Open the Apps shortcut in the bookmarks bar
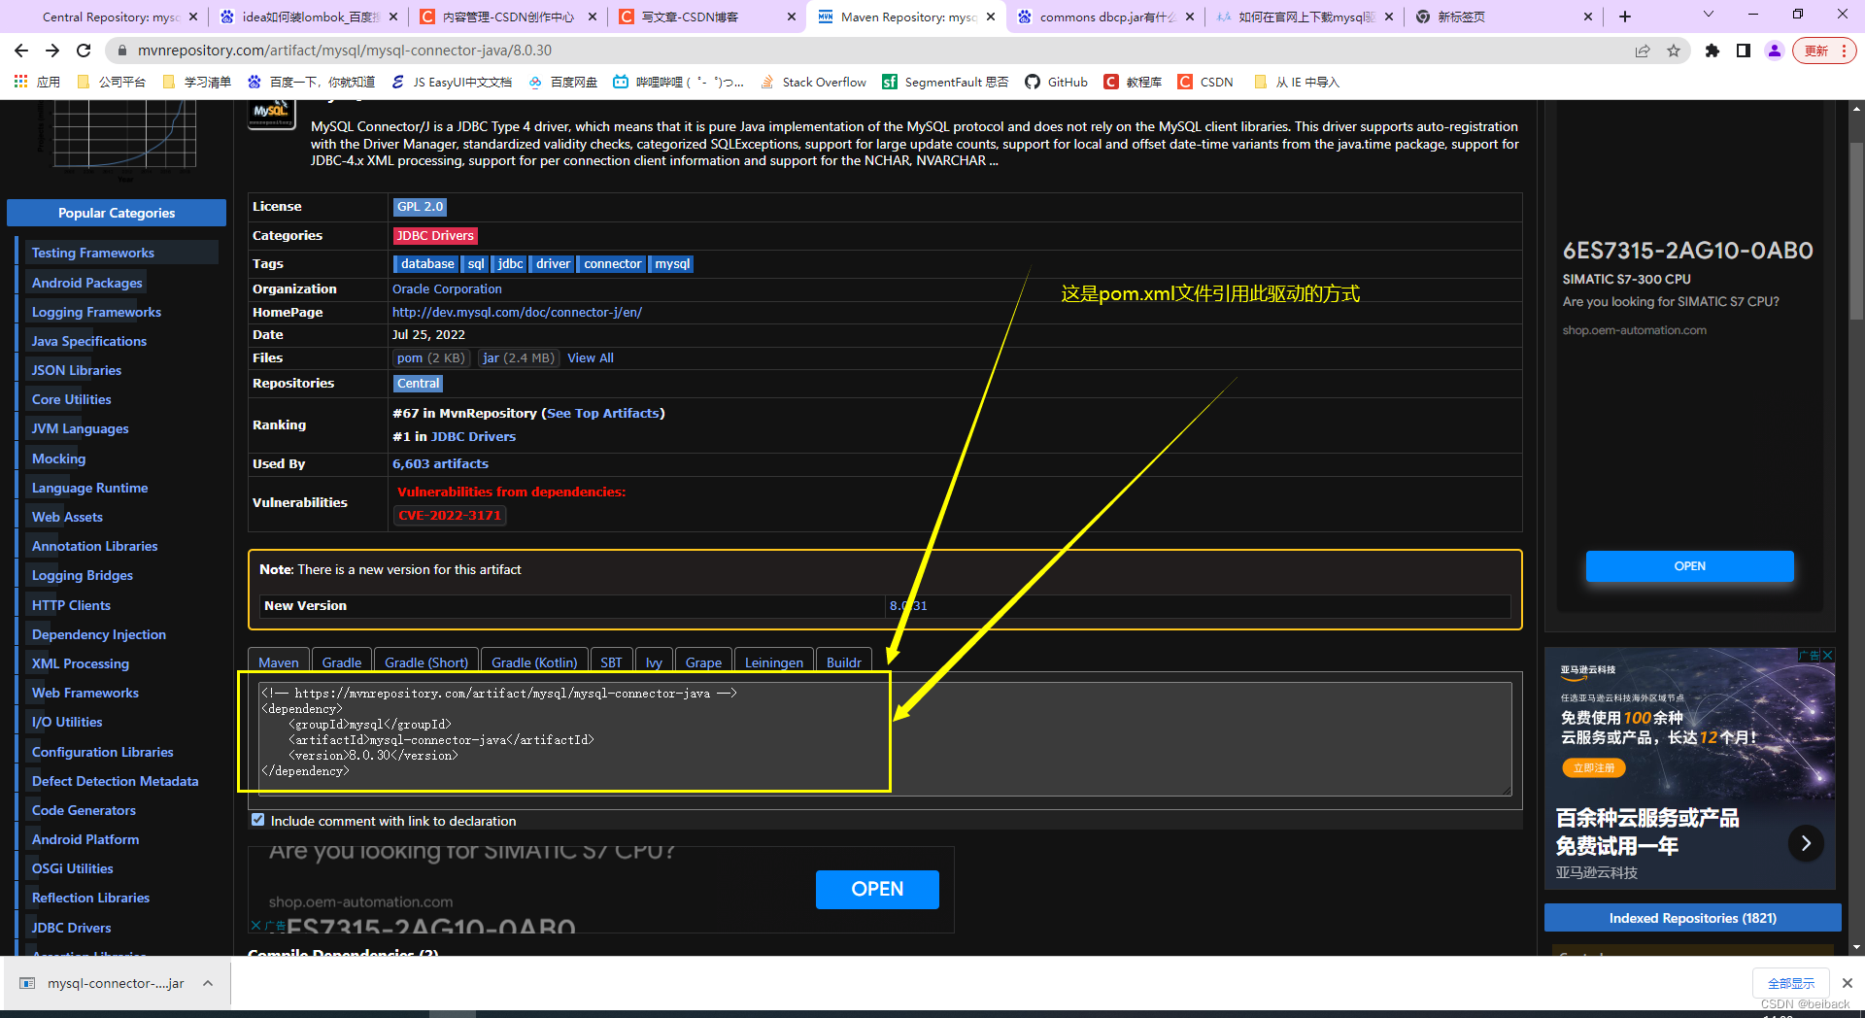Screen dimensions: 1865x1018 (37, 82)
